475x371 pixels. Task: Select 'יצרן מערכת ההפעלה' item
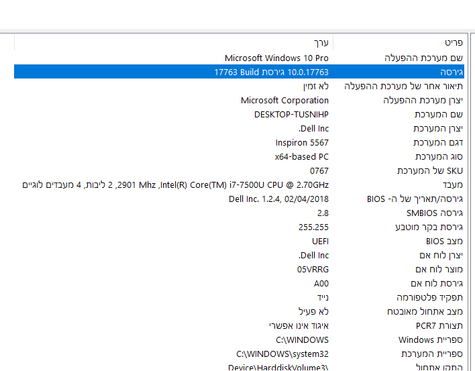[423, 100]
